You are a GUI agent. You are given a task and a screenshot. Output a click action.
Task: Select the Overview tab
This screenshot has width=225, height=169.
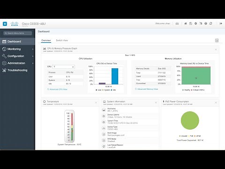tap(46, 40)
